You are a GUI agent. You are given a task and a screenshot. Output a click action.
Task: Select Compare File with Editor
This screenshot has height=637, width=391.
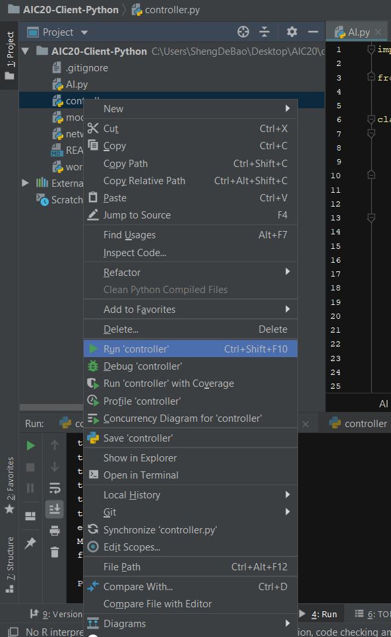point(191,604)
